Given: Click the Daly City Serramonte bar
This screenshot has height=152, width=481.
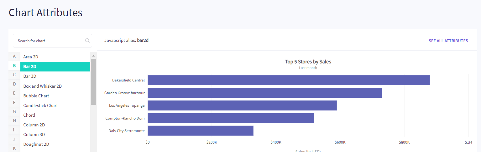Looking at the screenshot, I should click(201, 131).
